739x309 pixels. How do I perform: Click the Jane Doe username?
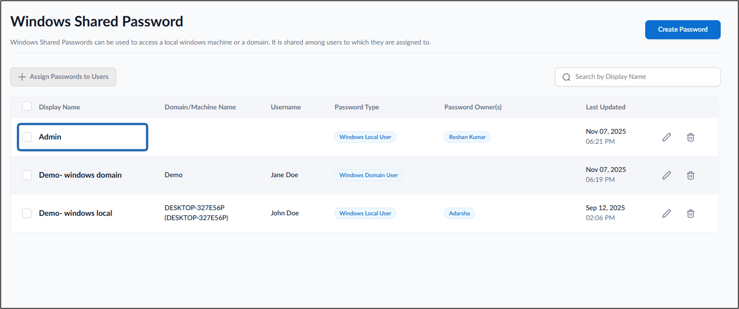284,175
